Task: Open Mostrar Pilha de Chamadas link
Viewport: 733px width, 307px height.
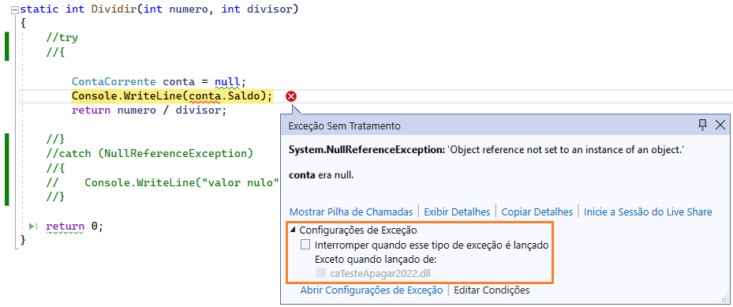Action: click(351, 212)
